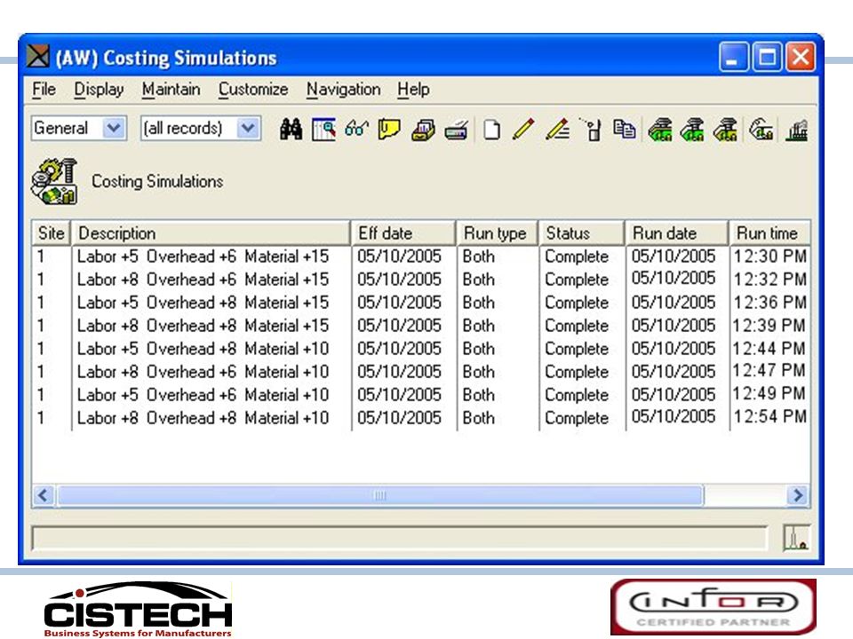Select row with run time 12:36 PM
Screen dimensions: 853x639
421,303
